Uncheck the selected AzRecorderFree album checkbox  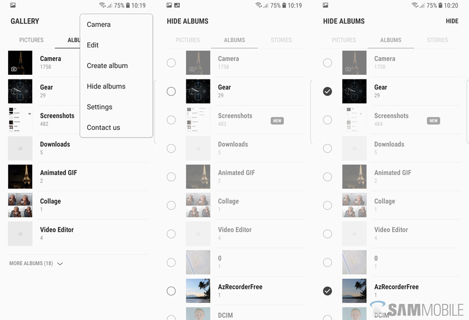click(x=328, y=291)
